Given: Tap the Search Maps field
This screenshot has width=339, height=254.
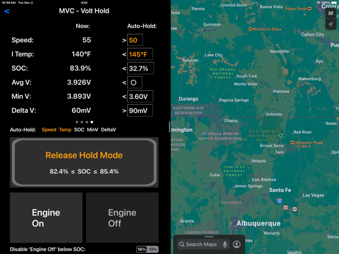Looking at the screenshot, I should (203, 244).
